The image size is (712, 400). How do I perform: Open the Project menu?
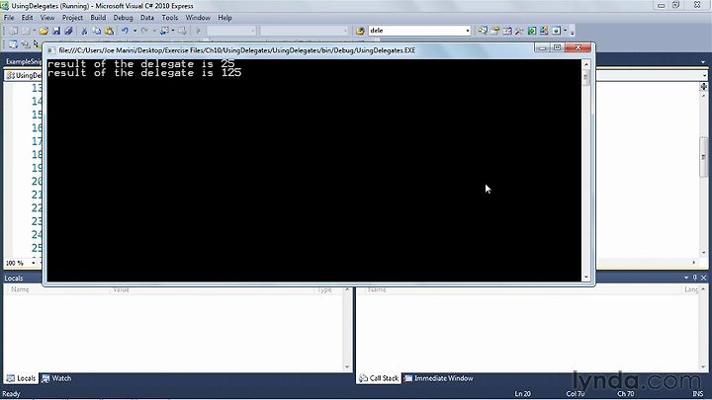pyautogui.click(x=72, y=18)
